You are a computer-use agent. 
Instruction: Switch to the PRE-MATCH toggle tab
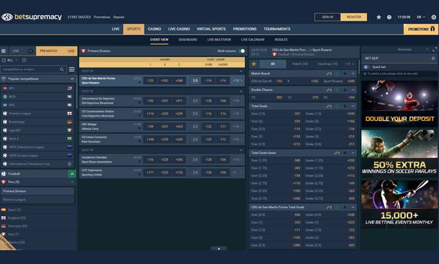coord(56,51)
